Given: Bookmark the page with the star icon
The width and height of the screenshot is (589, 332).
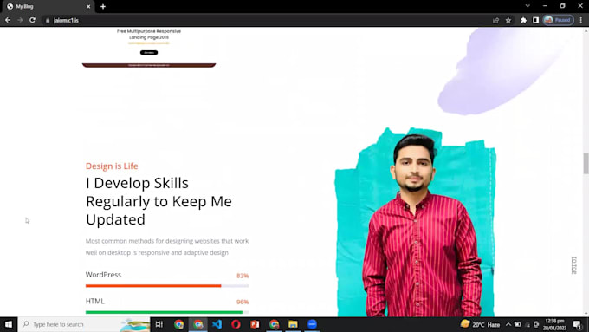Looking at the screenshot, I should (x=508, y=20).
